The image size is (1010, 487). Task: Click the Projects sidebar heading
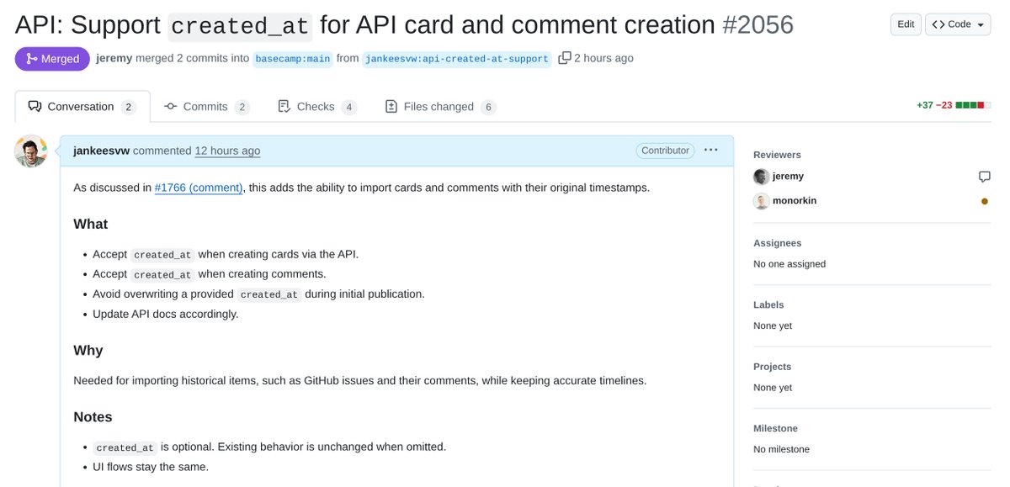point(772,367)
